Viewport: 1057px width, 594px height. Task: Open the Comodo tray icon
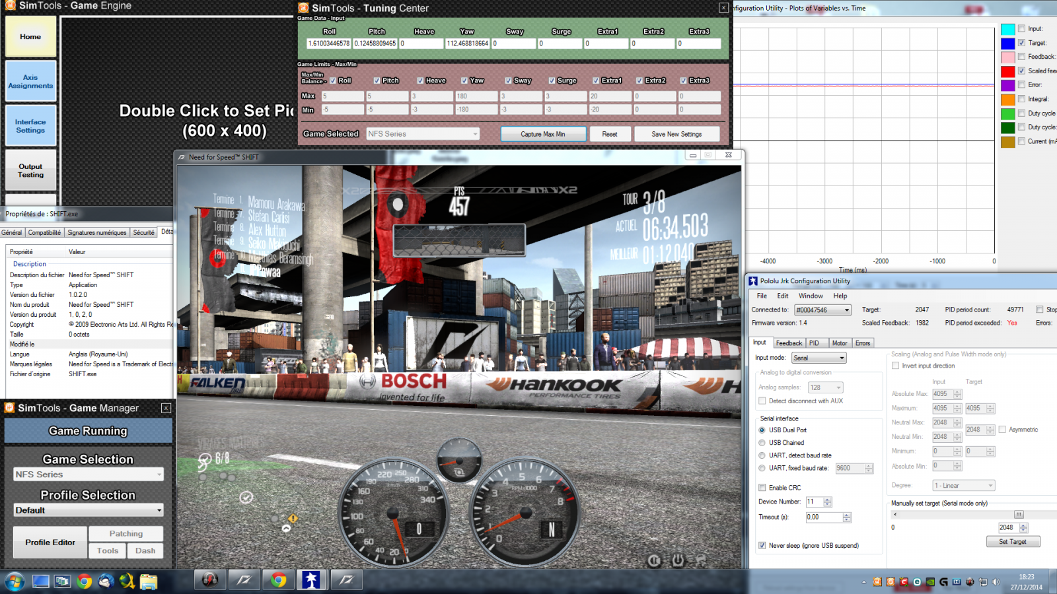pyautogui.click(x=904, y=582)
